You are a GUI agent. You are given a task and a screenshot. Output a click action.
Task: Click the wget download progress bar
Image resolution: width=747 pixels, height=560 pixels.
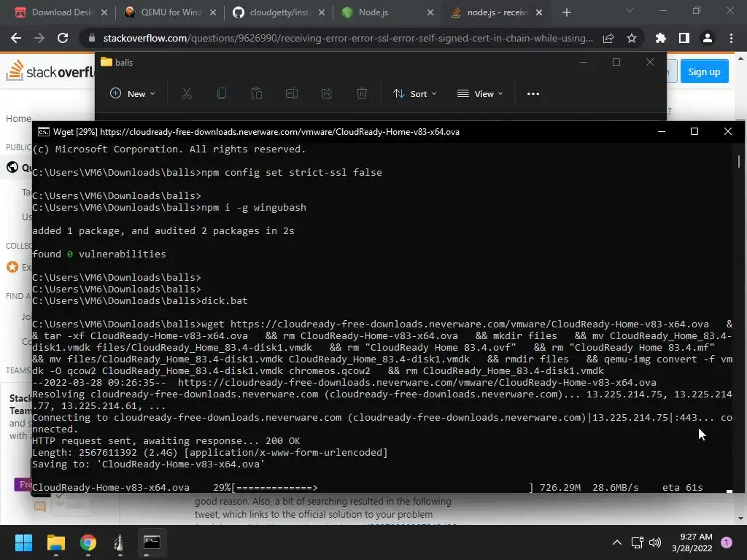pyautogui.click(x=382, y=488)
